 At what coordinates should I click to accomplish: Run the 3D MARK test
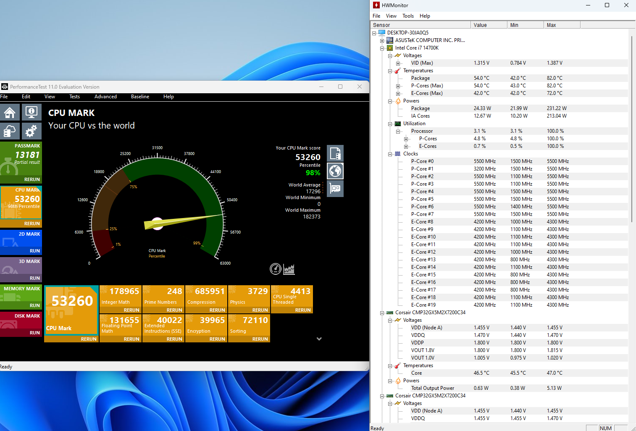(x=35, y=278)
